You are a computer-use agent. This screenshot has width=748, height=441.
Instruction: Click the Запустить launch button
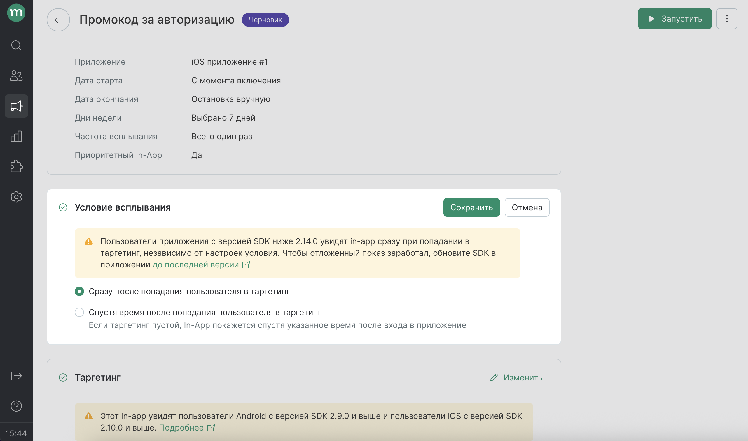coord(674,19)
